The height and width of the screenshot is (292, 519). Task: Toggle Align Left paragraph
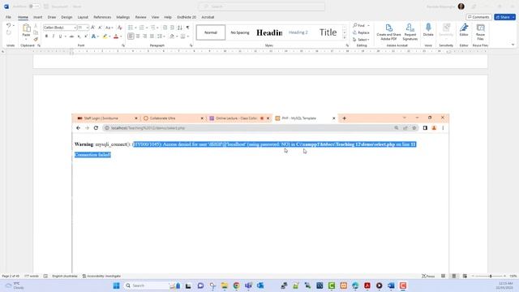click(x=131, y=36)
